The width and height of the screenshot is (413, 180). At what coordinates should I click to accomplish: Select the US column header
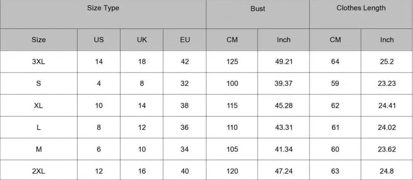pos(99,40)
